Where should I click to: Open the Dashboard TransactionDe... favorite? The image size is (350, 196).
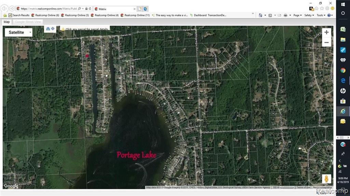tap(208, 15)
